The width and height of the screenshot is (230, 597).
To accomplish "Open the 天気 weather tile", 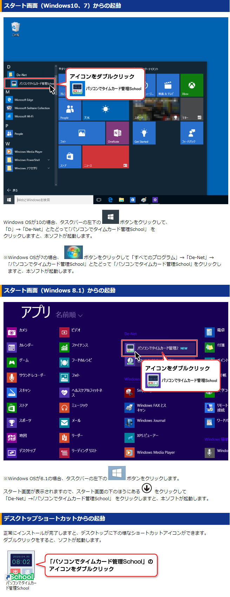I will [105, 109].
